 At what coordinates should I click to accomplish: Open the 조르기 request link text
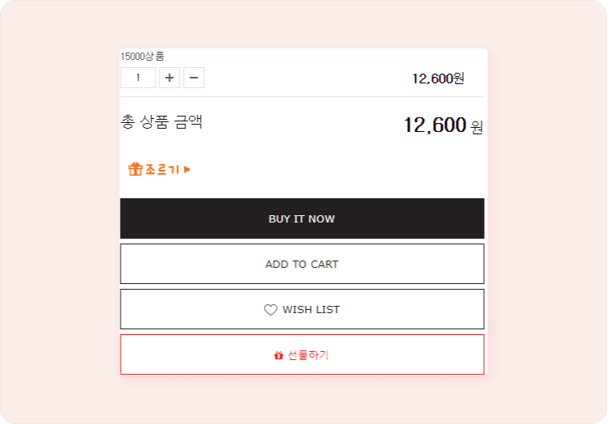point(162,169)
